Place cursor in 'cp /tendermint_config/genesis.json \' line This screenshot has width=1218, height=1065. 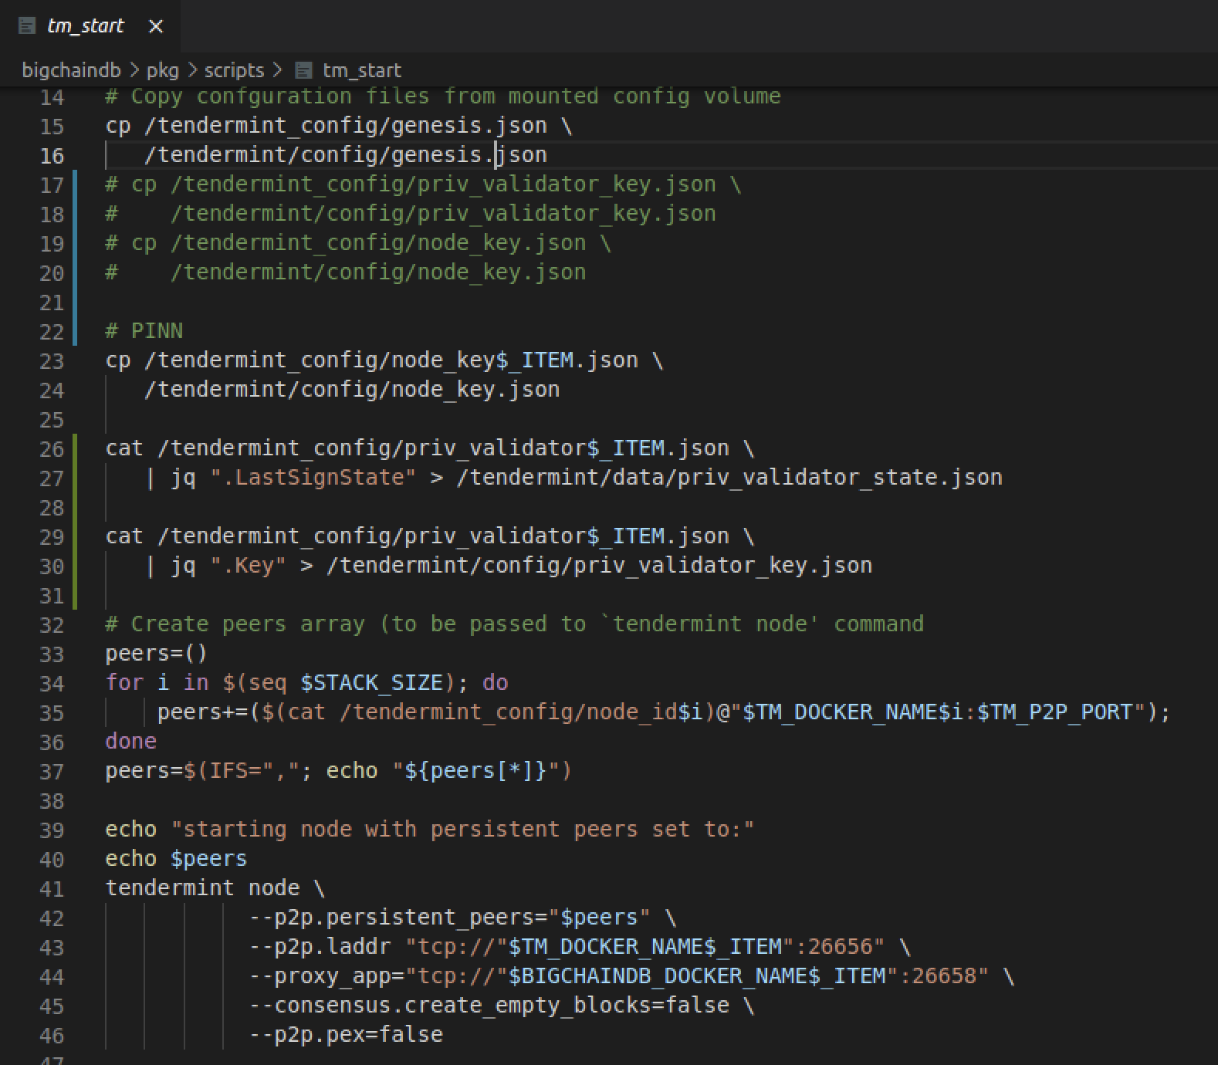tap(339, 126)
